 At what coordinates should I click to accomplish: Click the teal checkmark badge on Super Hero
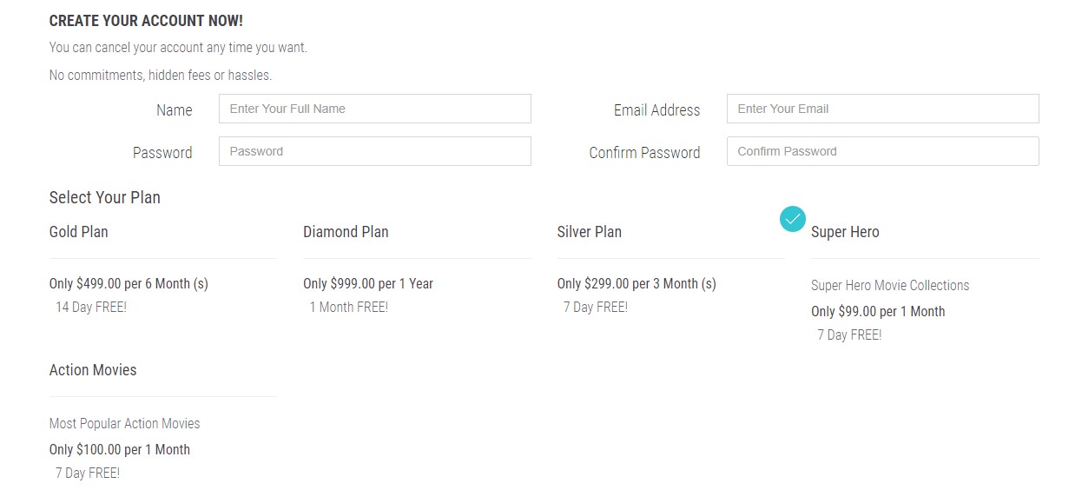tap(792, 219)
